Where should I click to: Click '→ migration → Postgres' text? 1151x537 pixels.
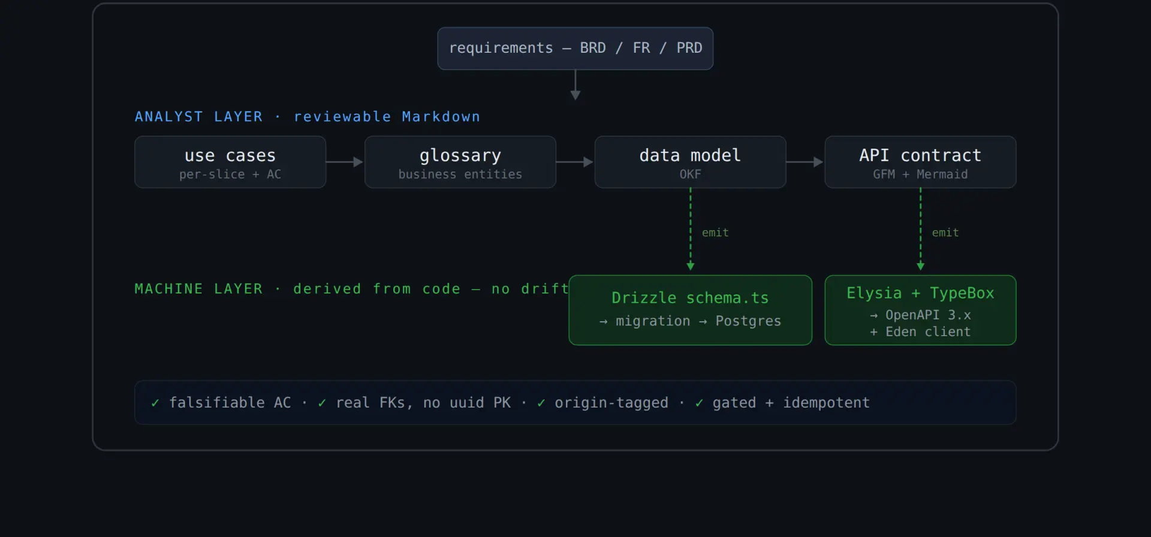click(691, 321)
